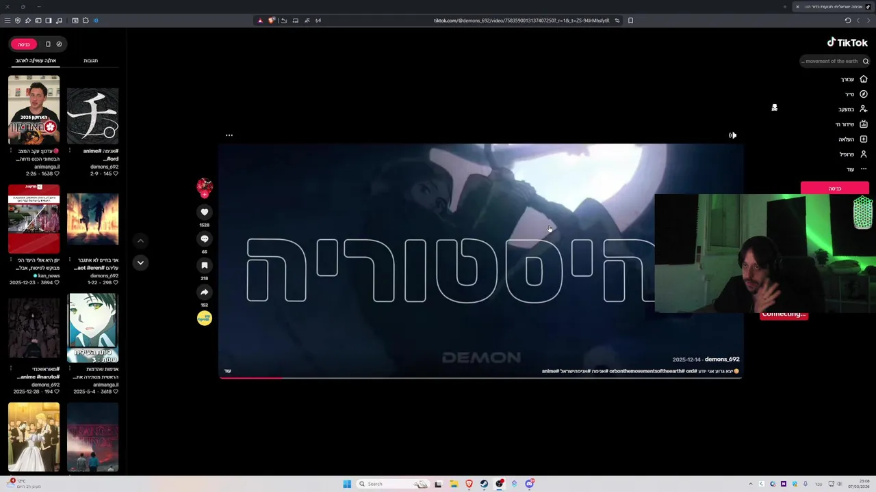
Task: Click the pink login button in sidebar
Action: tap(835, 188)
